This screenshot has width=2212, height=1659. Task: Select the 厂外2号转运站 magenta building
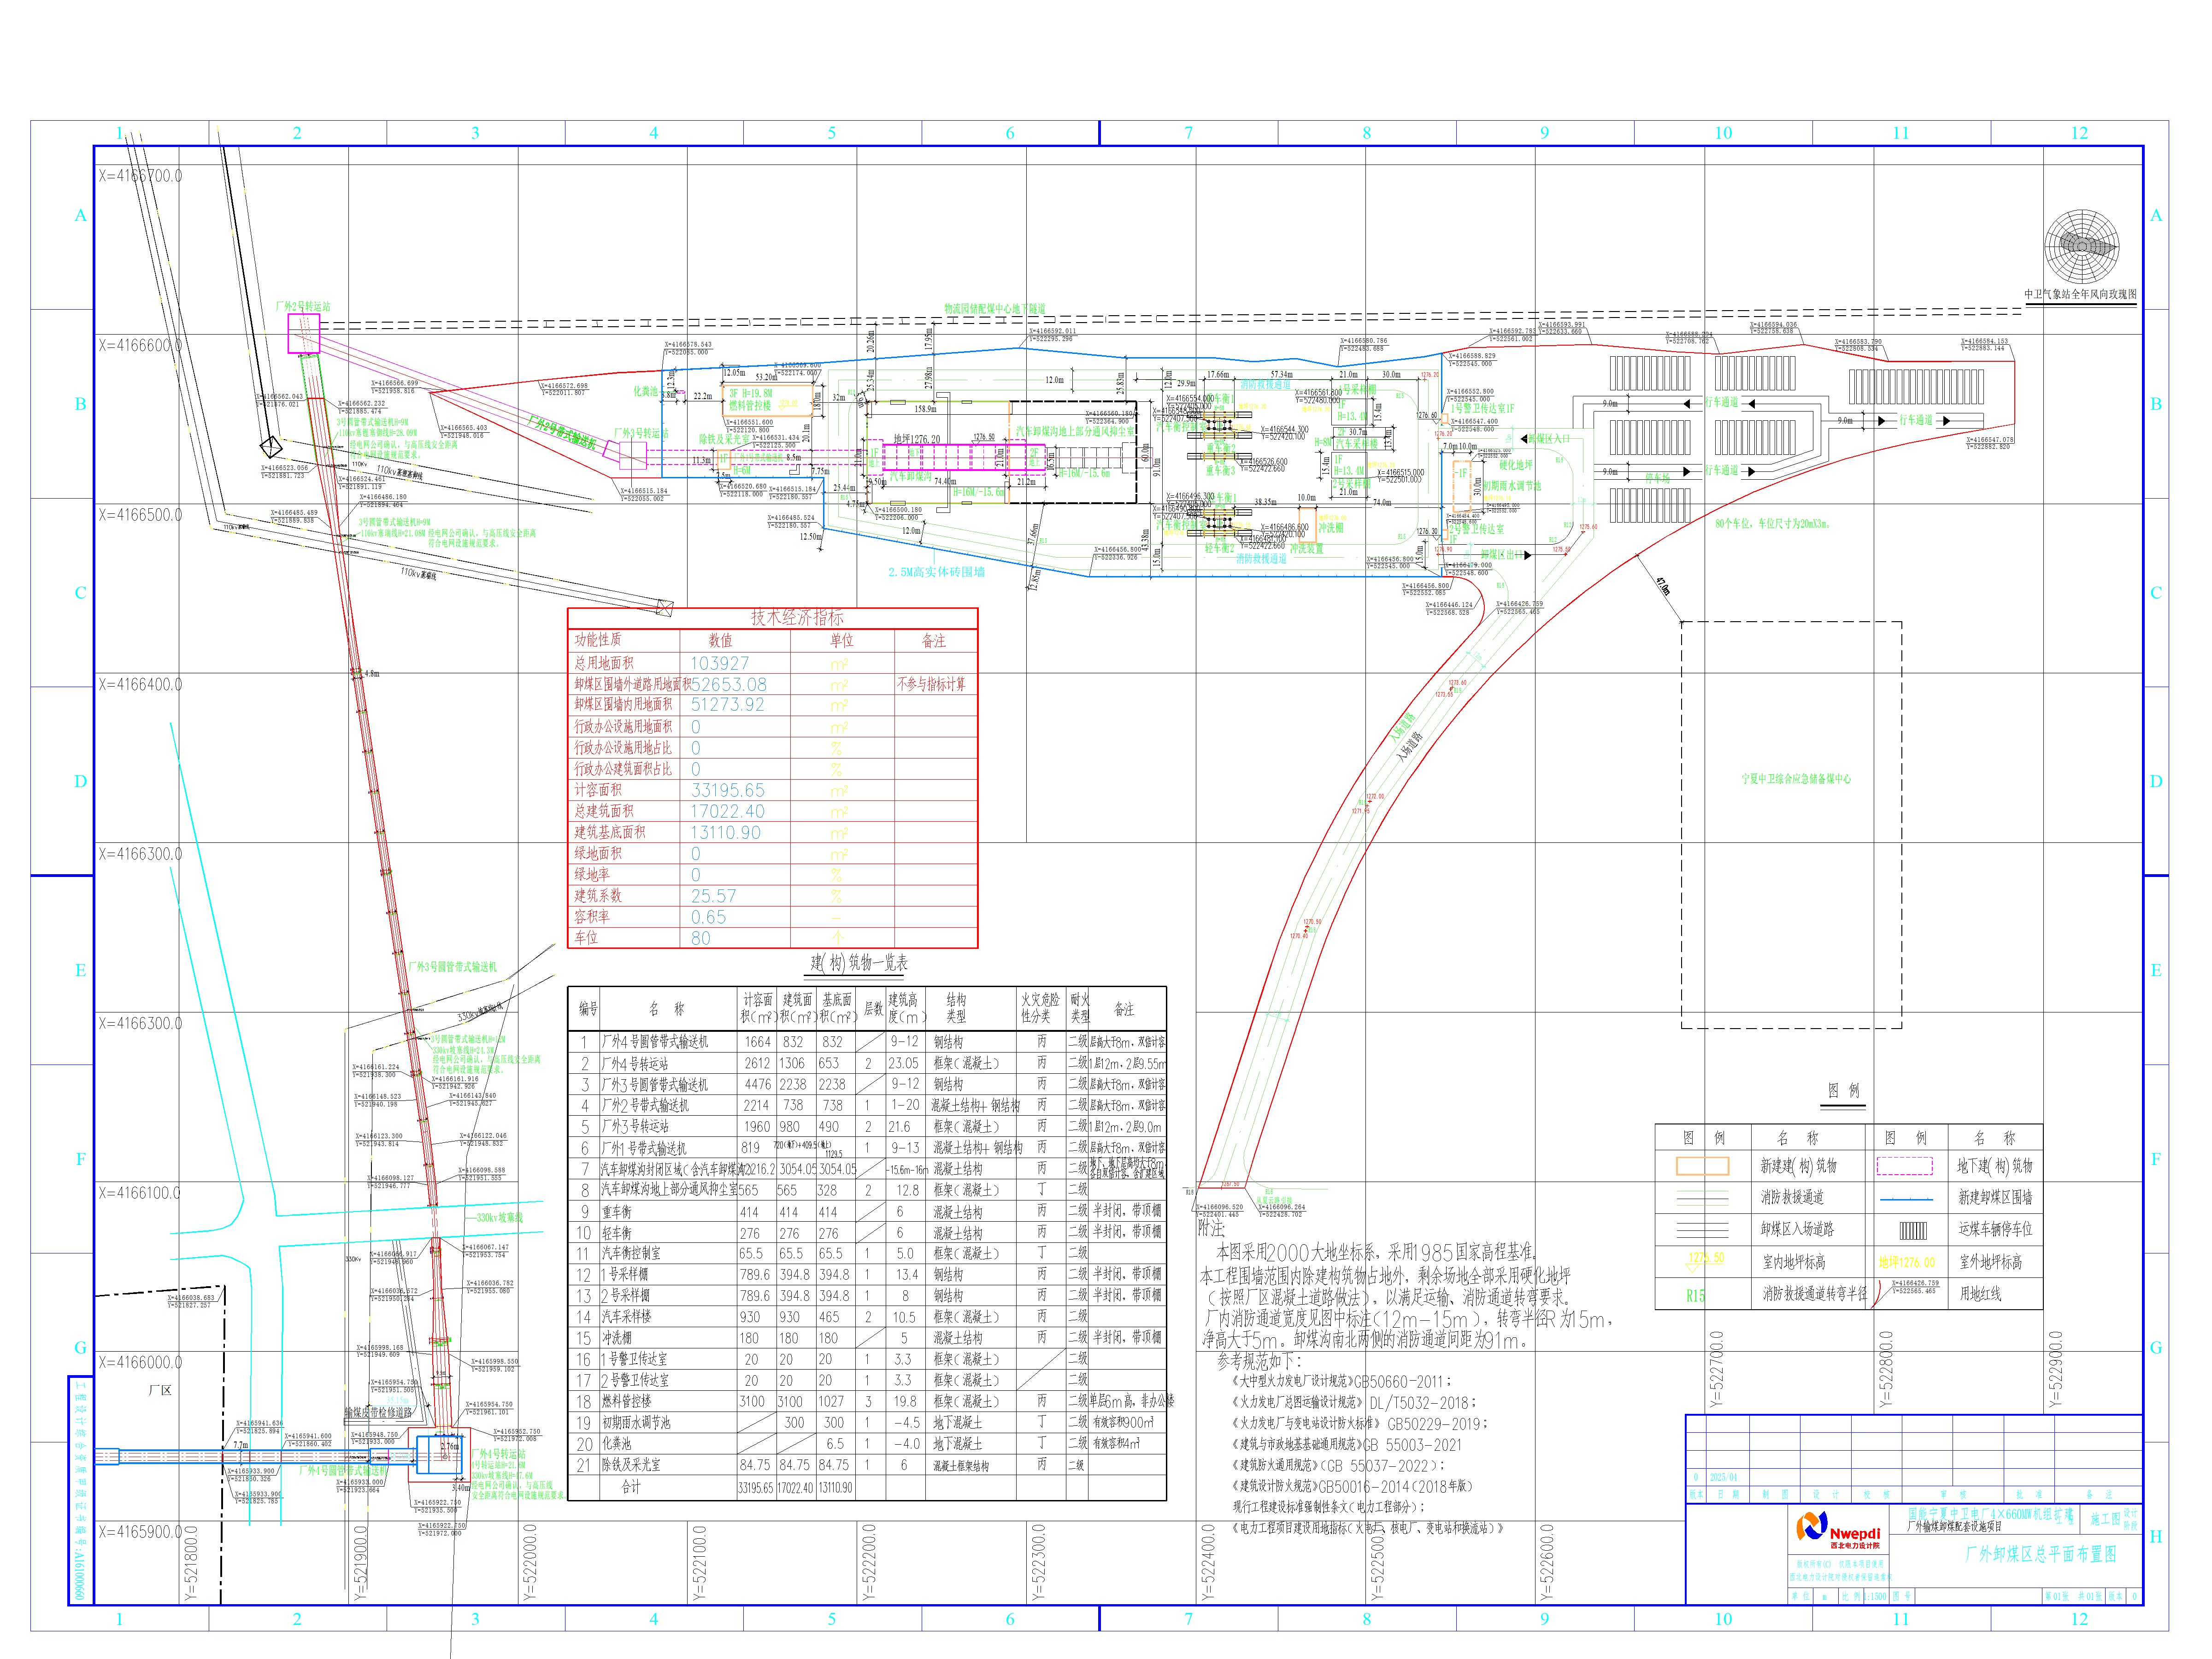point(304,333)
